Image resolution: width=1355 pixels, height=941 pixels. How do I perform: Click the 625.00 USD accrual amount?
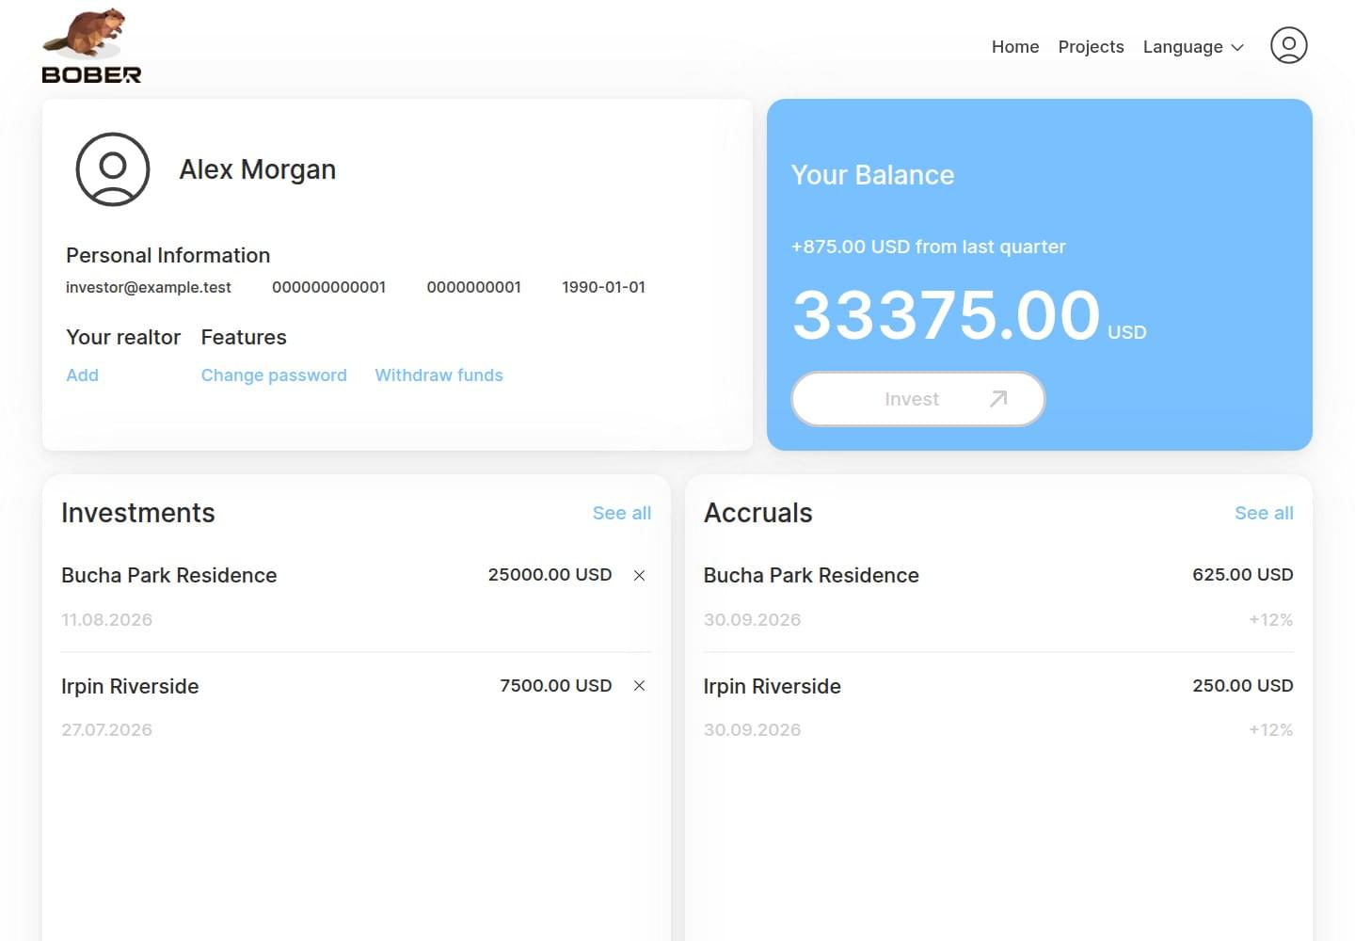pos(1243,575)
